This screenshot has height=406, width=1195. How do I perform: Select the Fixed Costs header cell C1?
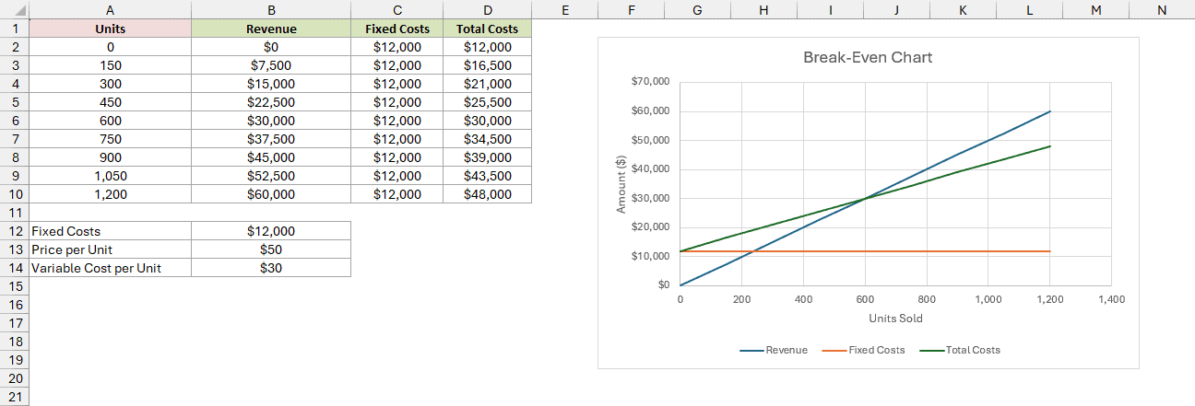(396, 29)
